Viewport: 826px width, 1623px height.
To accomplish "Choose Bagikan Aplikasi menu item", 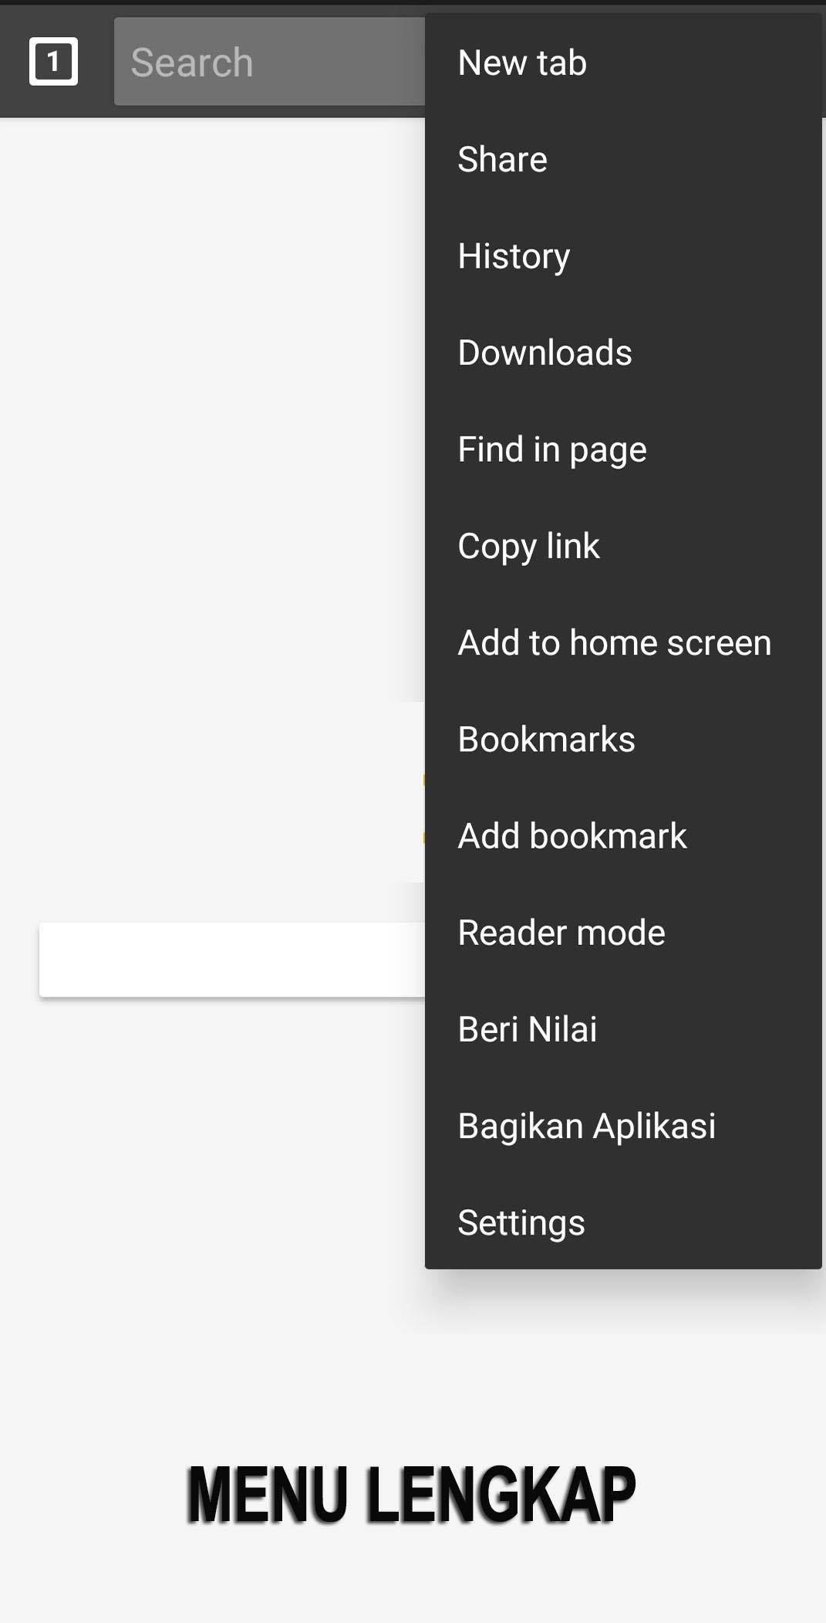I will point(623,1126).
